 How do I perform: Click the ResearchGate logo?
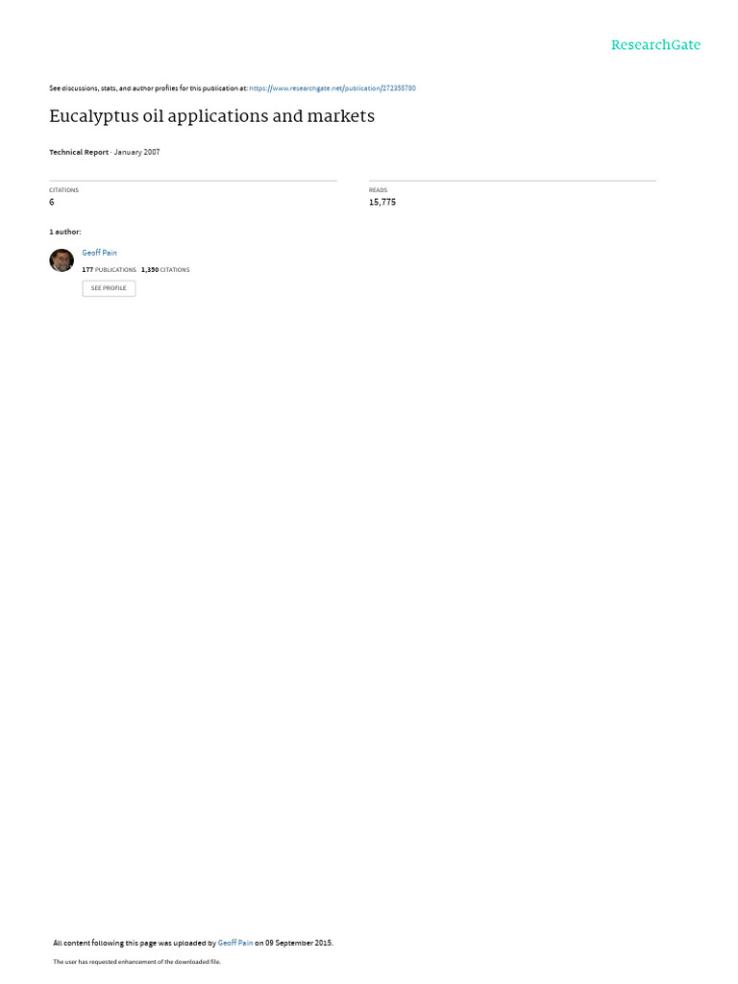(x=655, y=45)
